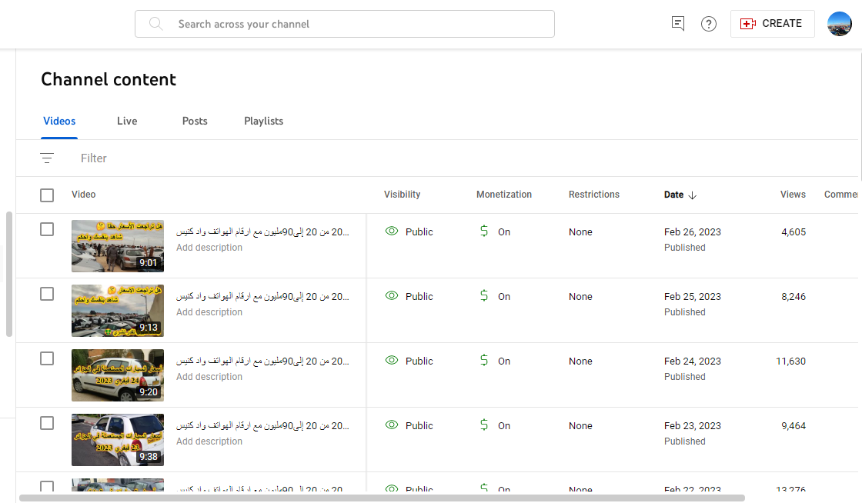Click Add description under the 9:13 video
This screenshot has width=862, height=503.
(209, 312)
